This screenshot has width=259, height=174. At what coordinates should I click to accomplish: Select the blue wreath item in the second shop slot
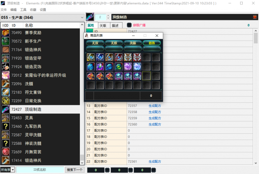(100, 57)
